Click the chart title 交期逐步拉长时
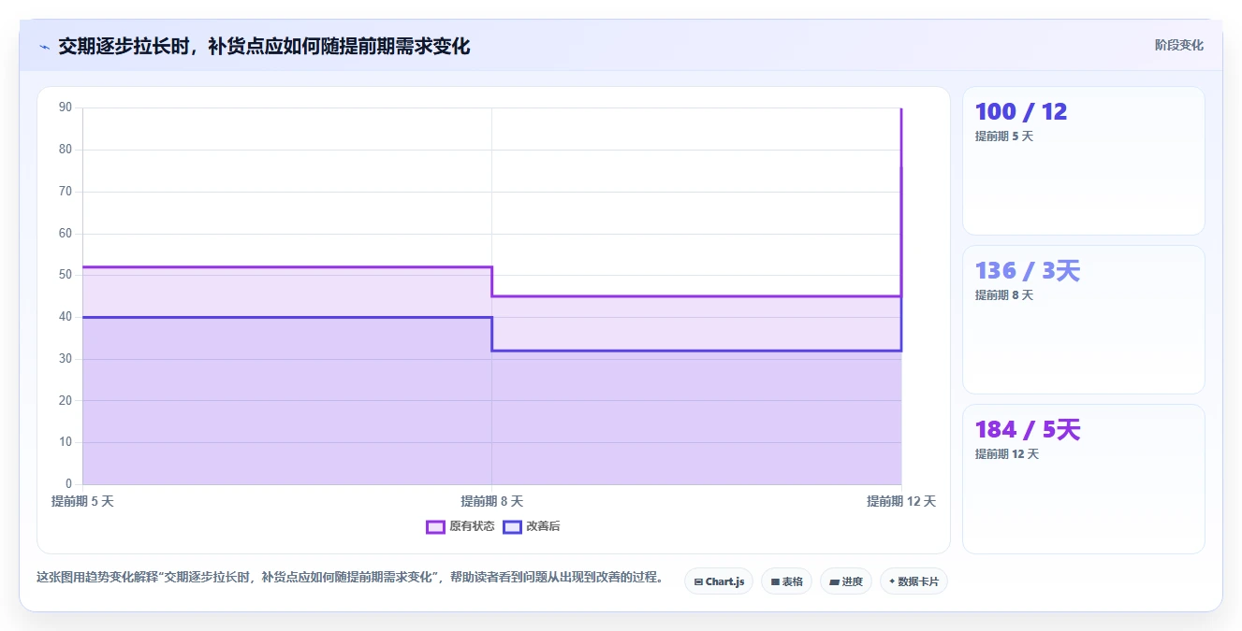 [x=264, y=46]
